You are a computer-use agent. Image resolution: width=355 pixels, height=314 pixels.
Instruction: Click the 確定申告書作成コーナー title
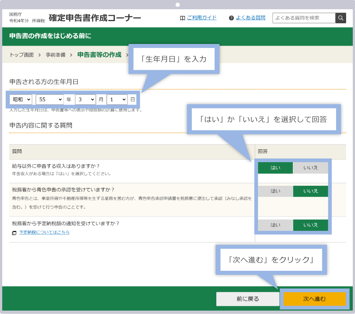pyautogui.click(x=95, y=18)
